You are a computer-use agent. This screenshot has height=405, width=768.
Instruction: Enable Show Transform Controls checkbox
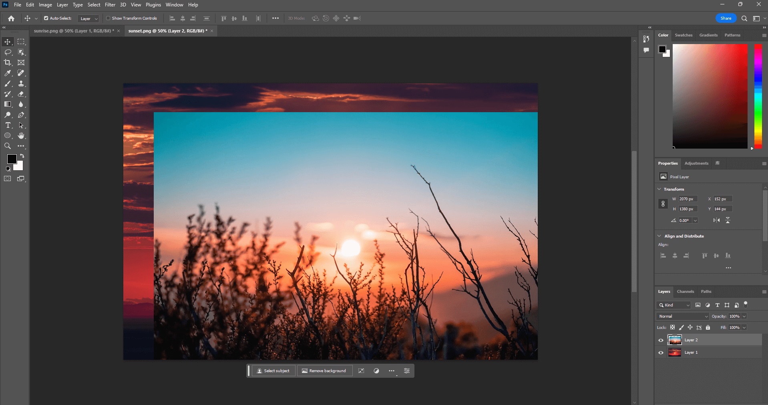(x=108, y=18)
